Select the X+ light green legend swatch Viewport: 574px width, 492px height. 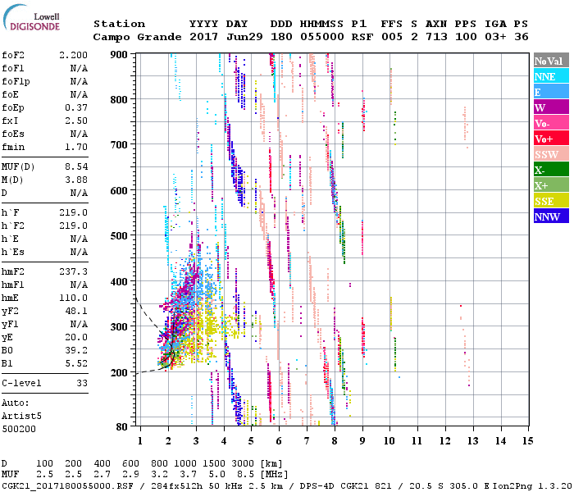tap(551, 184)
